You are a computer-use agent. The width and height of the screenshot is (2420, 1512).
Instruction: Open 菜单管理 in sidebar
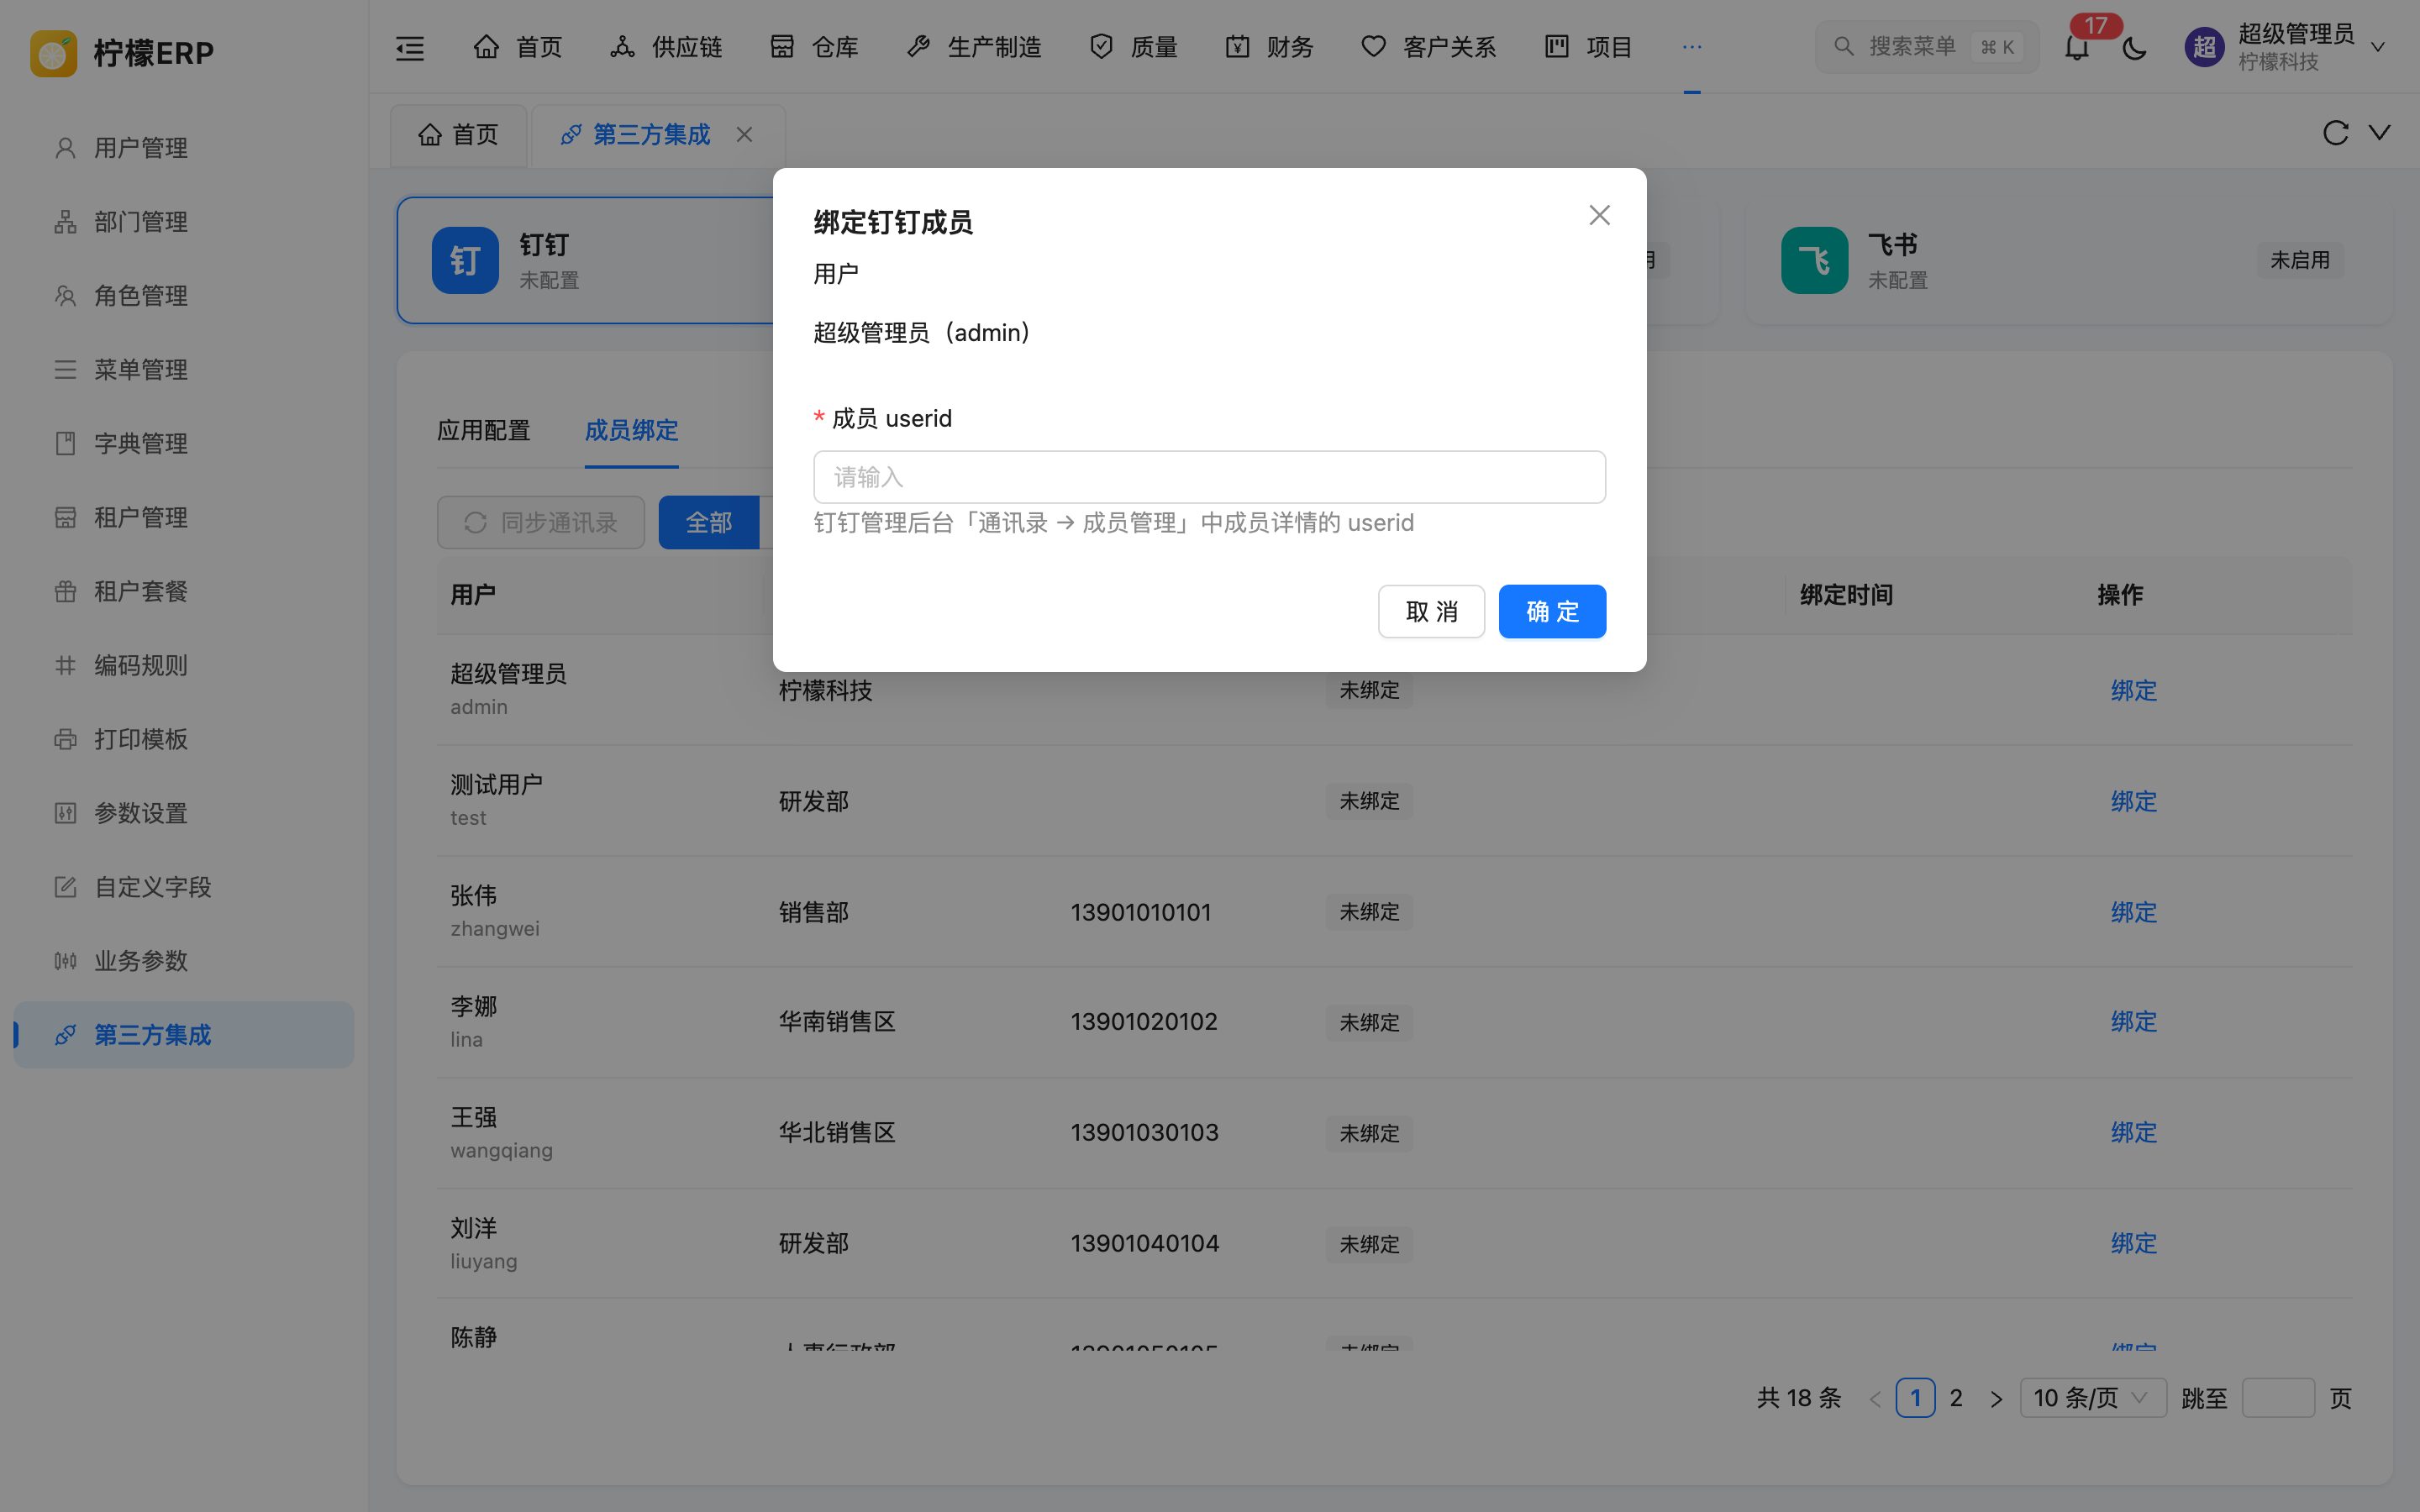(184, 370)
